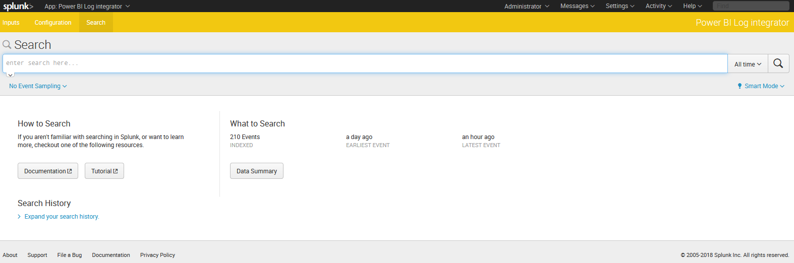The width and height of the screenshot is (794, 263).
Task: Select the Search tab
Action: 96,23
